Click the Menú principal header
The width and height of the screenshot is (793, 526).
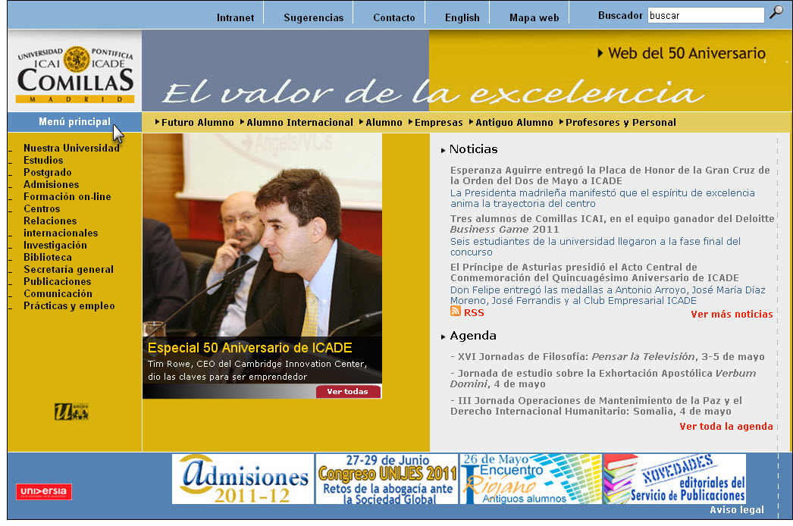click(74, 122)
